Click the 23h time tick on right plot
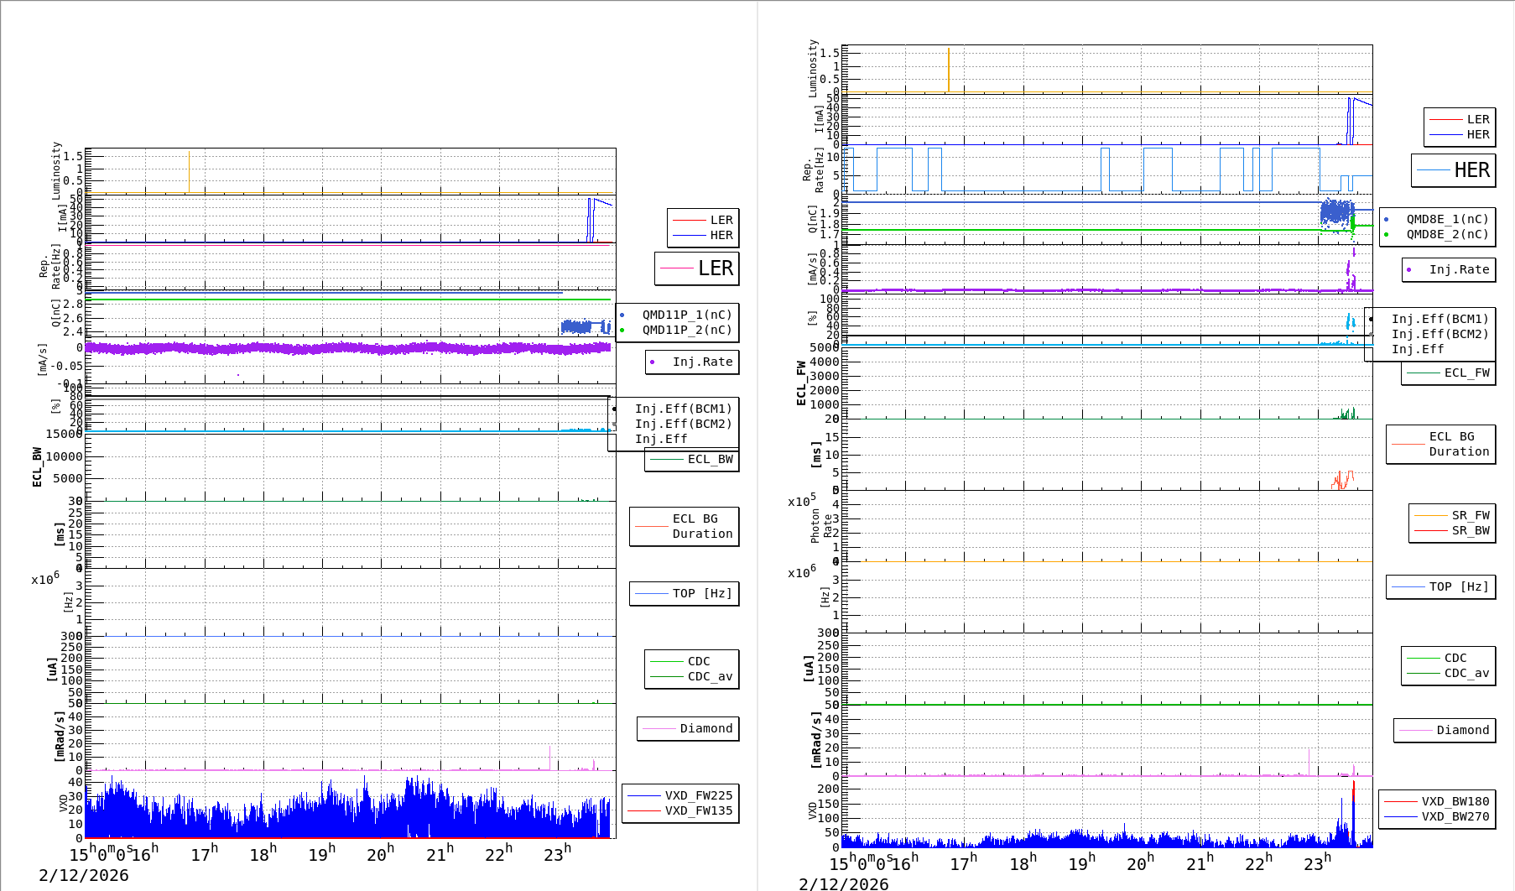 coord(1317,863)
